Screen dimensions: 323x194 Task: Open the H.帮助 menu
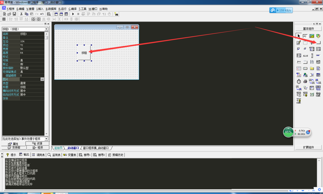[104, 9]
